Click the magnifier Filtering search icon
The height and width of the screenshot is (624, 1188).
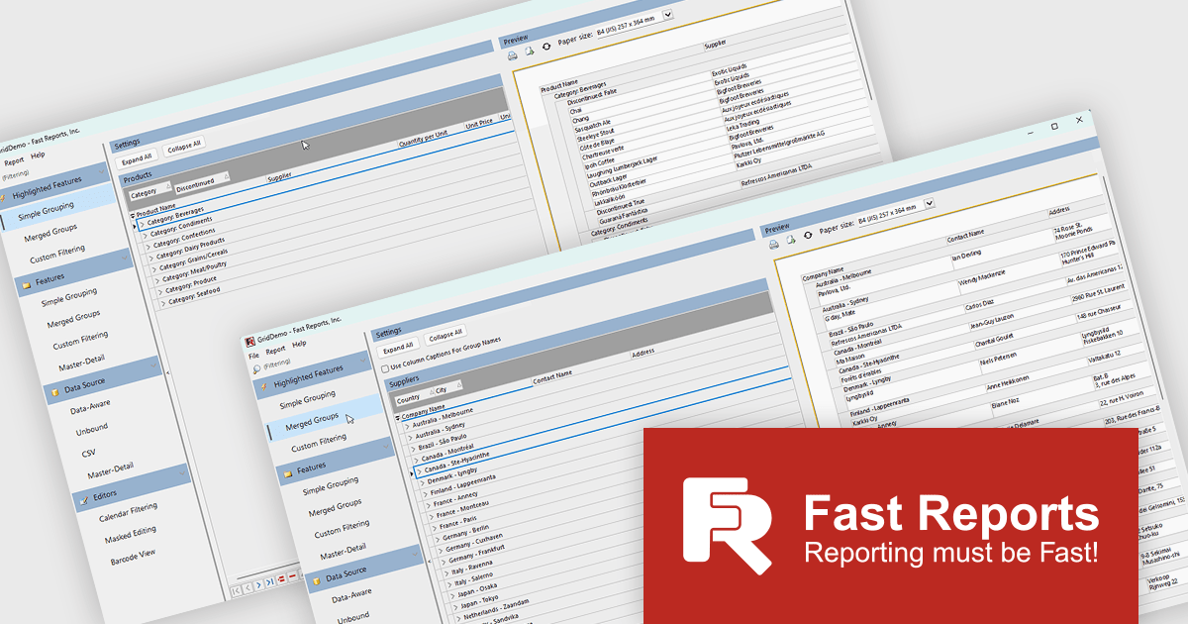tap(255, 367)
